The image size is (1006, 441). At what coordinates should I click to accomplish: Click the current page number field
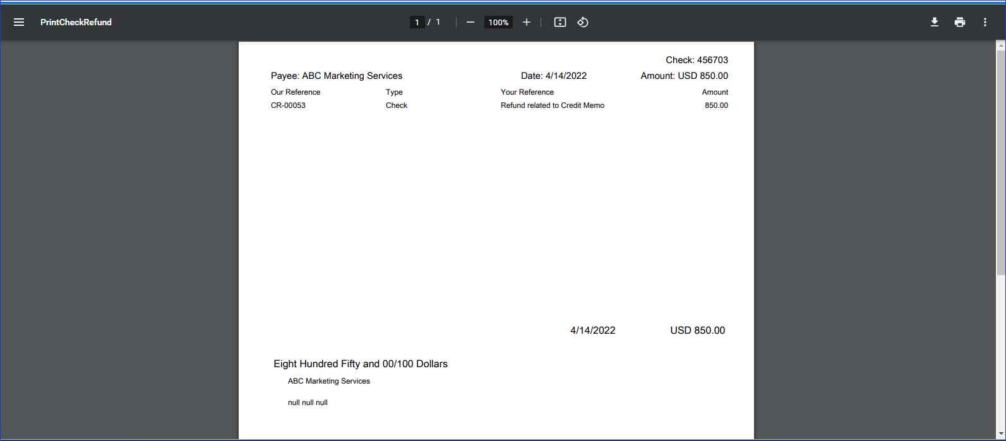click(417, 22)
